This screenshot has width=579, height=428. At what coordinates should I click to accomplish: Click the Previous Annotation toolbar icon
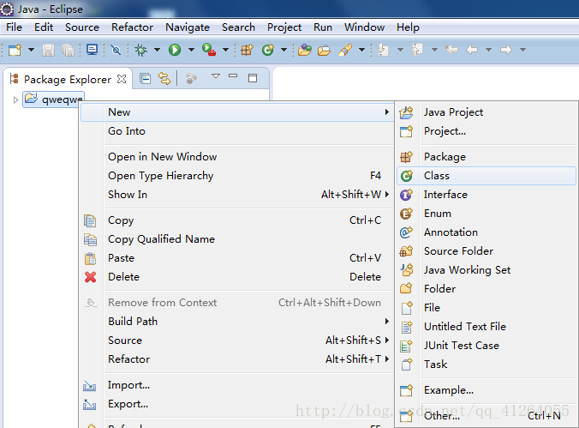417,50
